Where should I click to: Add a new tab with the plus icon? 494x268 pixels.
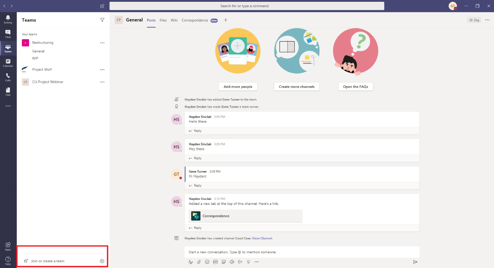coord(225,20)
